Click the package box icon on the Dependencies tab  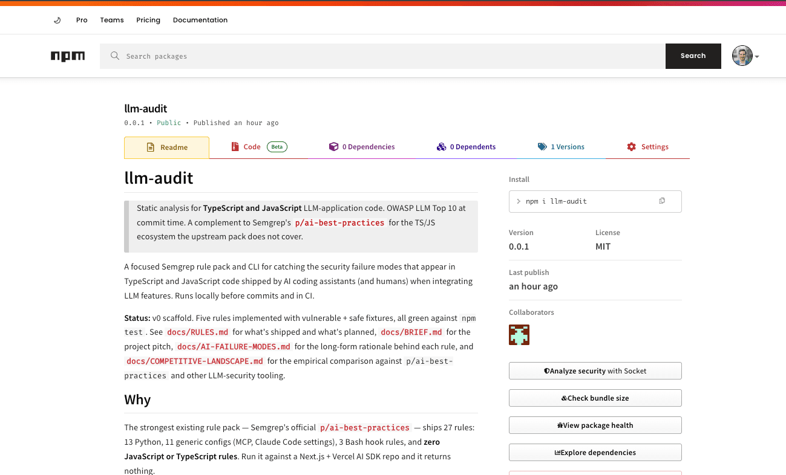(x=333, y=146)
